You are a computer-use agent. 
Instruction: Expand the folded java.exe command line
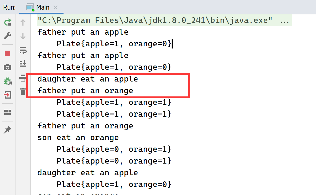click(285, 21)
